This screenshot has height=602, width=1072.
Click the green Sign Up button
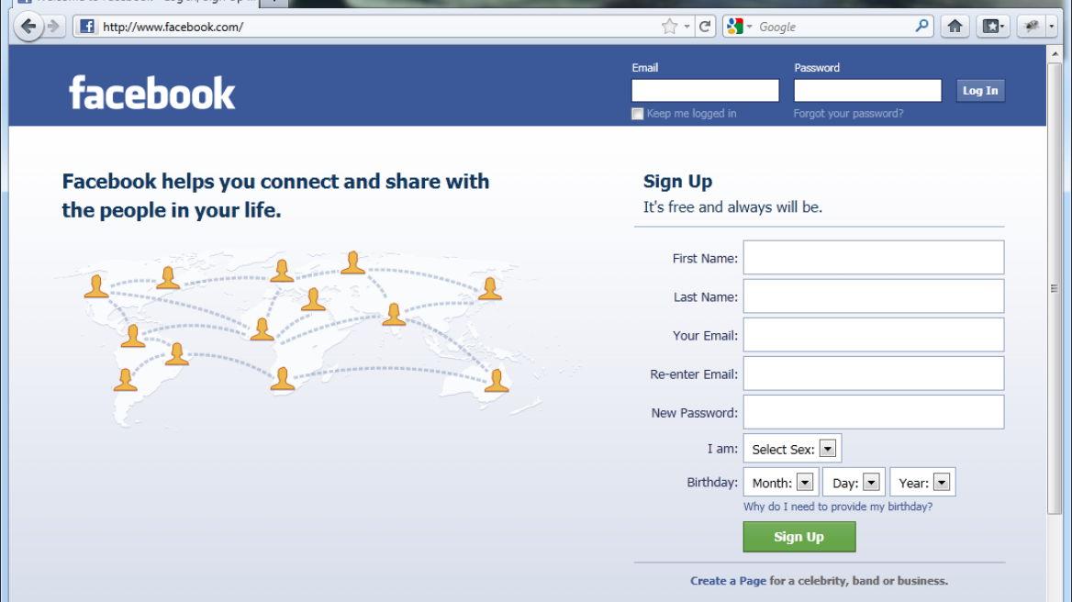click(799, 537)
